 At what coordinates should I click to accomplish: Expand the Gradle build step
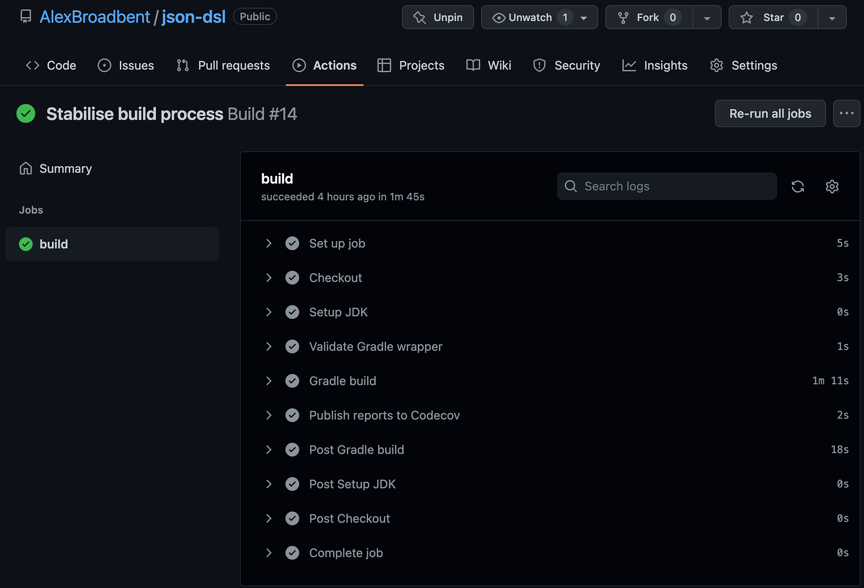tap(268, 381)
